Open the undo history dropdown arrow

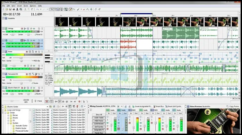41,9
